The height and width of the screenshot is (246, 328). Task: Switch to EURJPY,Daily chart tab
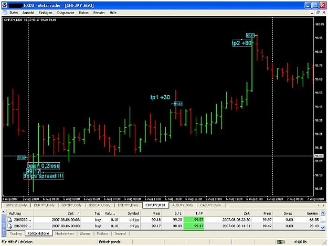pyautogui.click(x=44, y=205)
